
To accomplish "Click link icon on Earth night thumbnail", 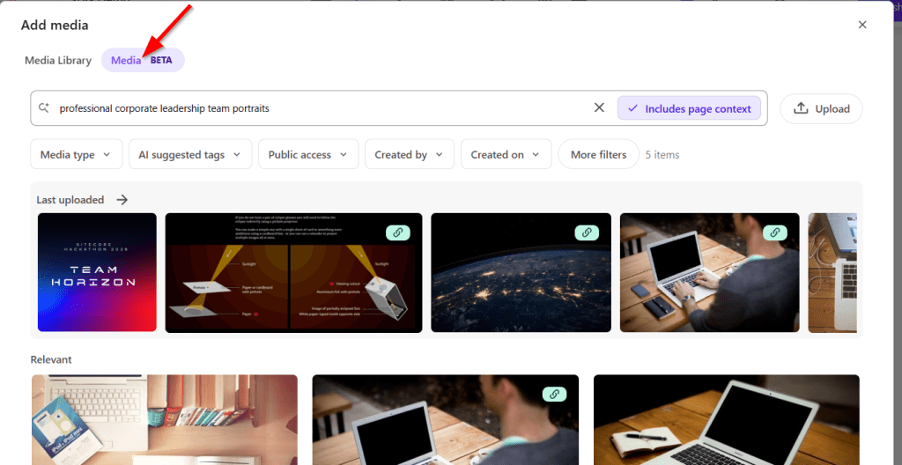I will tap(586, 232).
